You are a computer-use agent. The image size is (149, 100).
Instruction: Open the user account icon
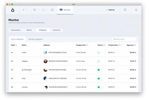[125, 10]
